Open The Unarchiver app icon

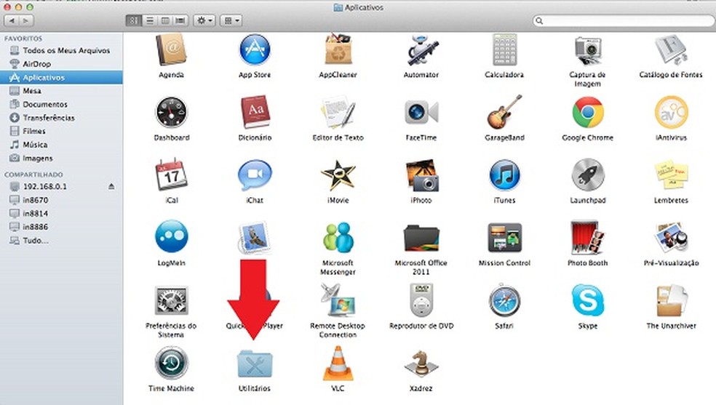click(671, 300)
